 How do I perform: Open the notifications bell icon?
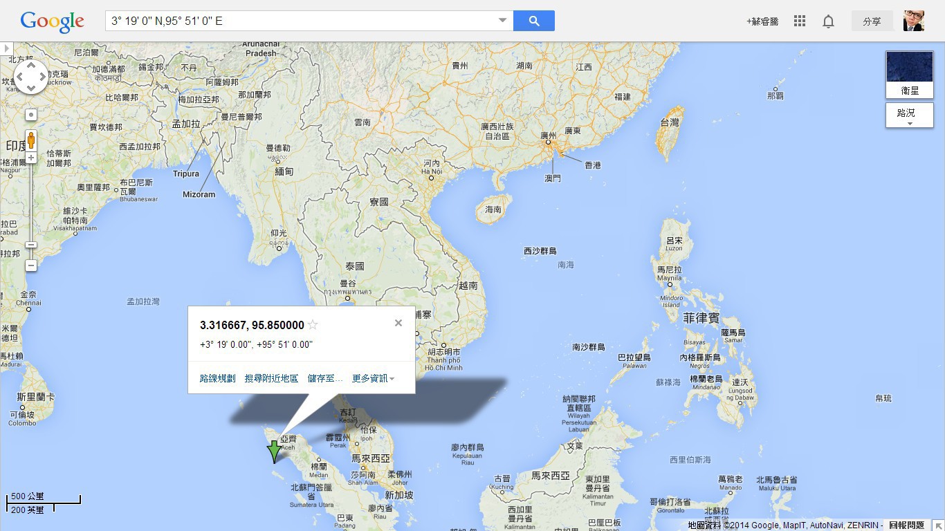[828, 21]
